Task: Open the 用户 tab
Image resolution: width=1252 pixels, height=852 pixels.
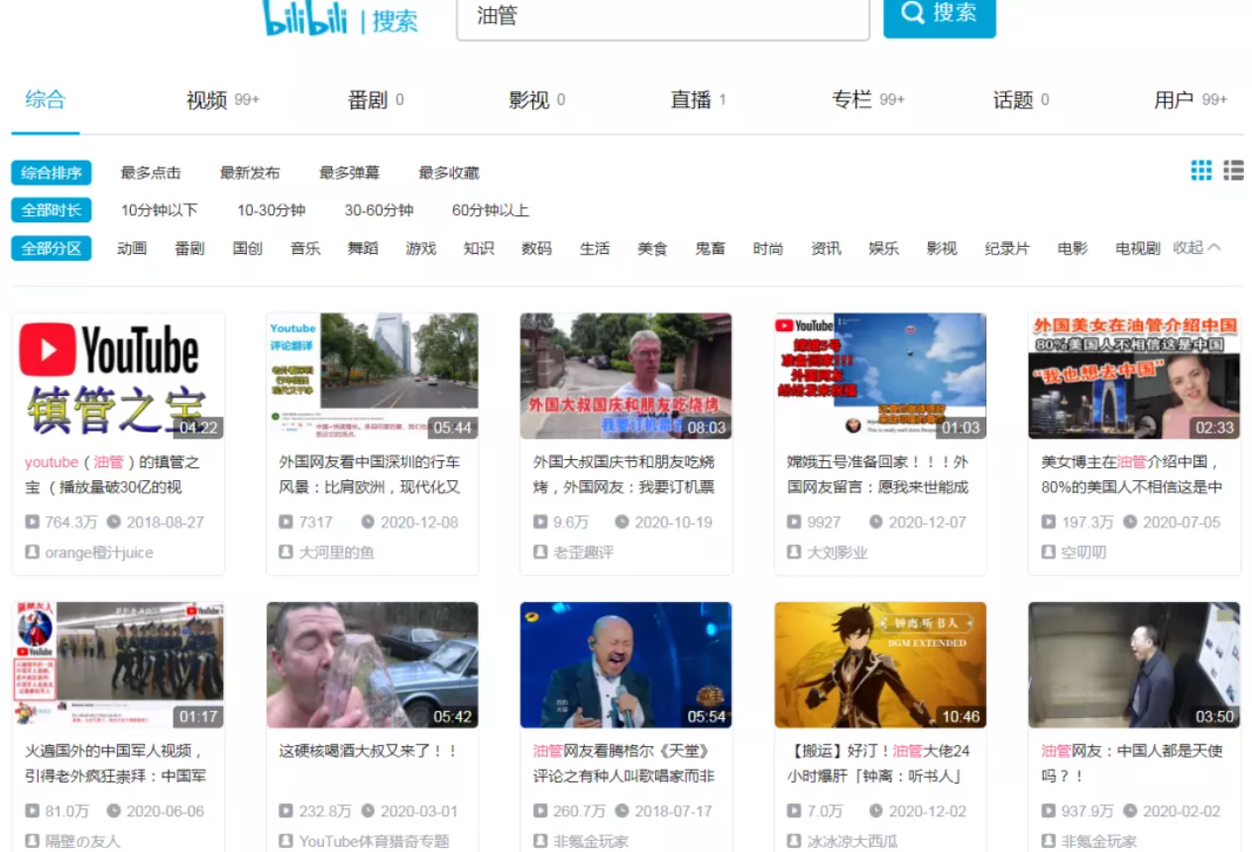Action: (1191, 100)
